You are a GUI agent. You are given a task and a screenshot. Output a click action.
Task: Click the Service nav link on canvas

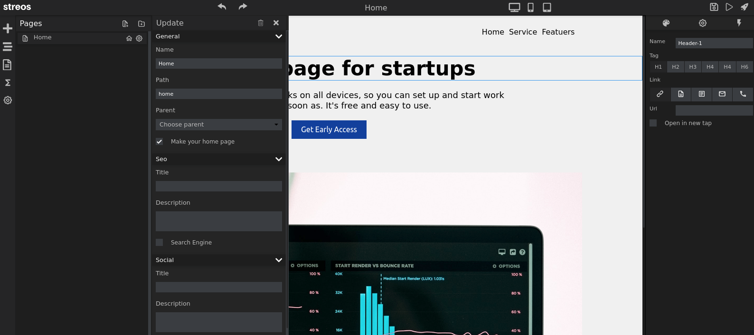[x=523, y=32]
